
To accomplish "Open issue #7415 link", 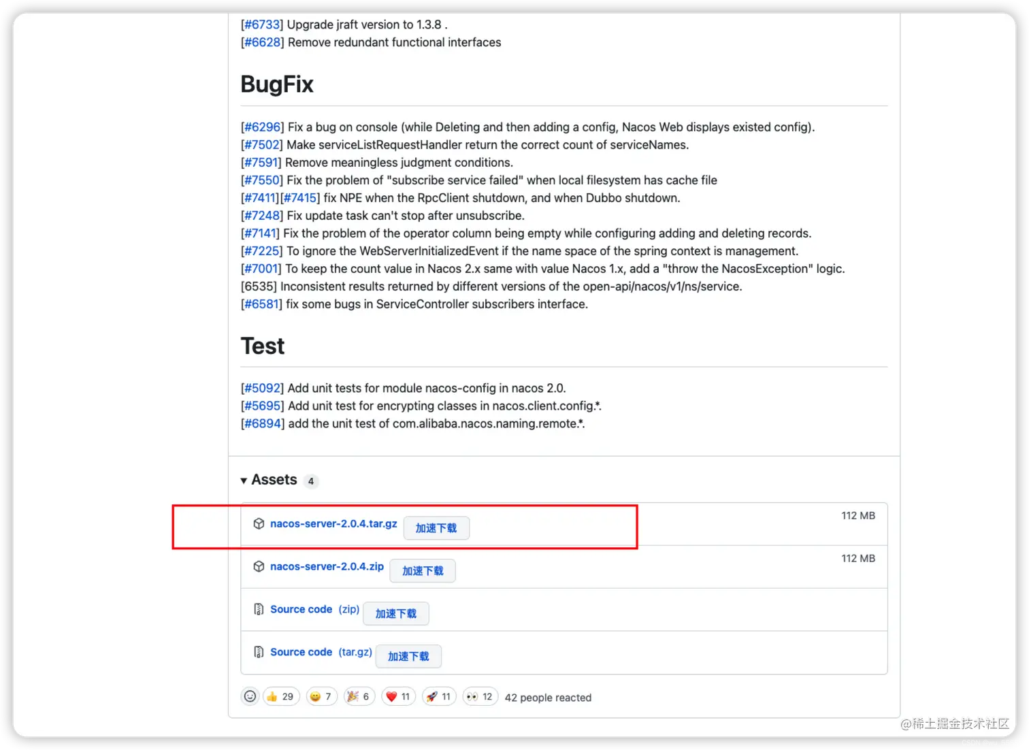I will 300,198.
